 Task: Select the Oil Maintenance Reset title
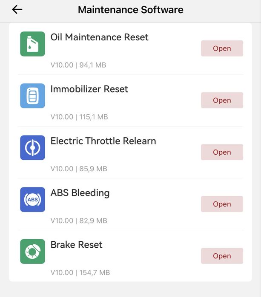click(x=99, y=37)
